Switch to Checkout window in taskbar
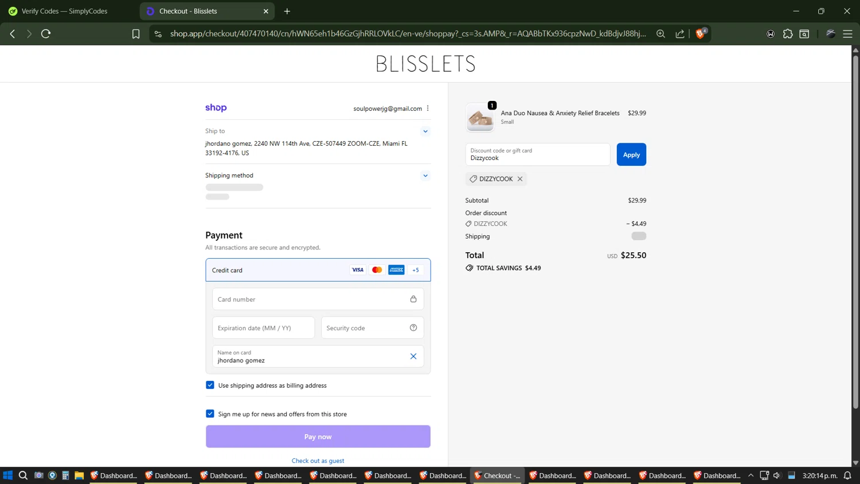The image size is (860, 484). (497, 475)
